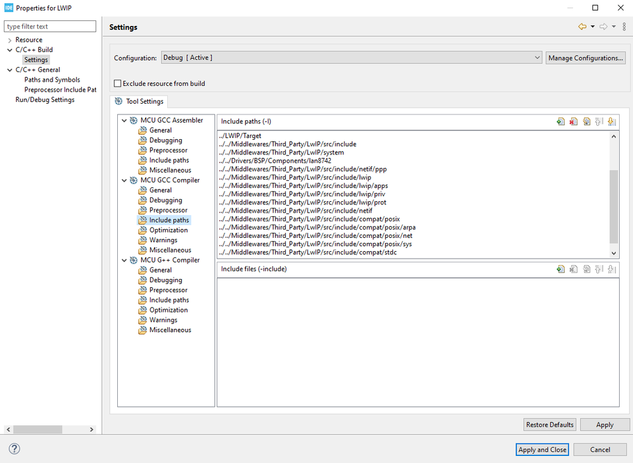This screenshot has width=633, height=463.
Task: Open back history dropdown arrow
Action: pos(592,27)
